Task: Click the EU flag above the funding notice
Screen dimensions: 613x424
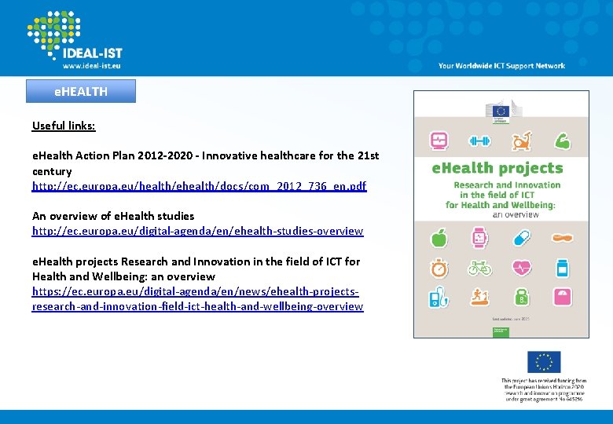Action: click(544, 362)
